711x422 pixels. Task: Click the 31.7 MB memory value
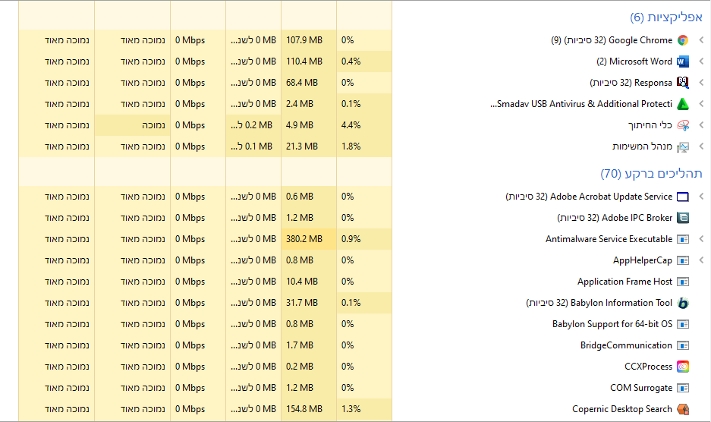[x=302, y=303]
